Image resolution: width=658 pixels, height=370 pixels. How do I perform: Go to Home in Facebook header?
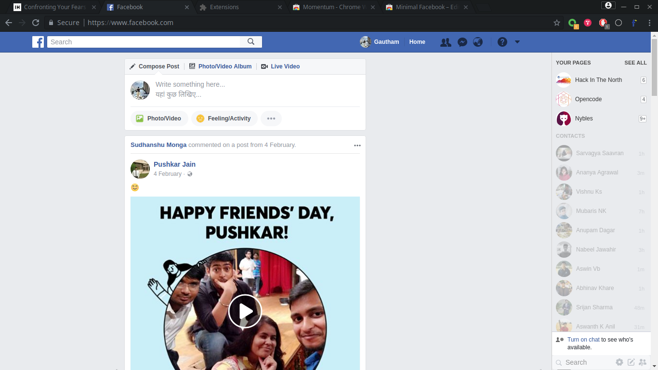click(417, 42)
